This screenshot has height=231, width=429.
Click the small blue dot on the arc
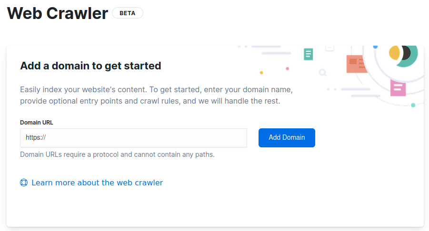click(x=375, y=47)
